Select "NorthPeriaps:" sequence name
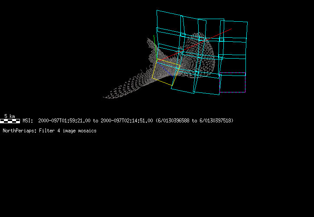Screen dimensions: 314x217 point(20,131)
